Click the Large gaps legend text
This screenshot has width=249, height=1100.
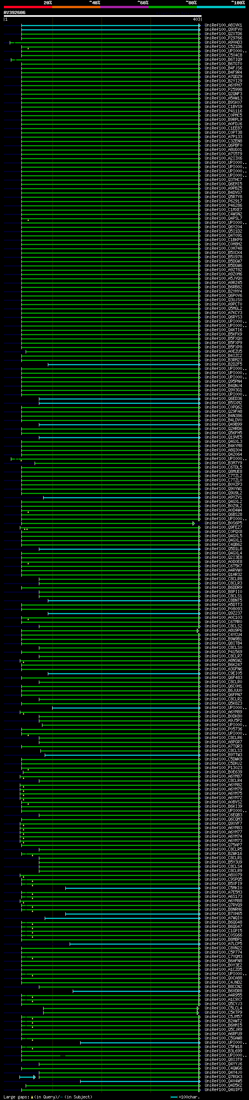[48, 1096]
